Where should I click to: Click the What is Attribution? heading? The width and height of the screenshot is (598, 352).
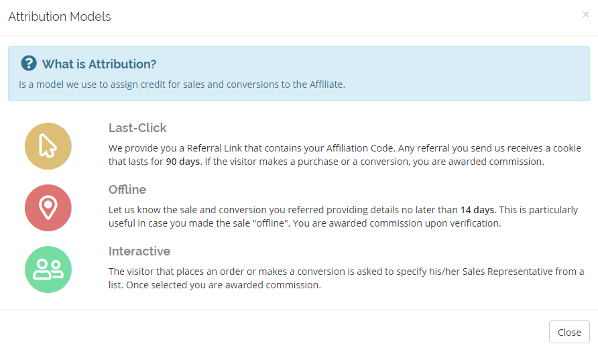pos(99,64)
